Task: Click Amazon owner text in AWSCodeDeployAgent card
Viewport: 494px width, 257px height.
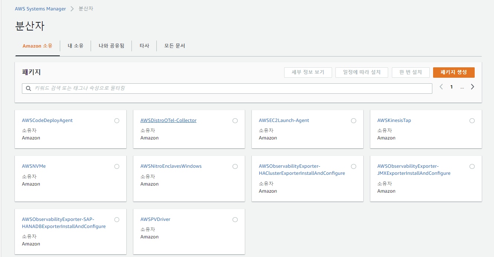Action: (31, 138)
